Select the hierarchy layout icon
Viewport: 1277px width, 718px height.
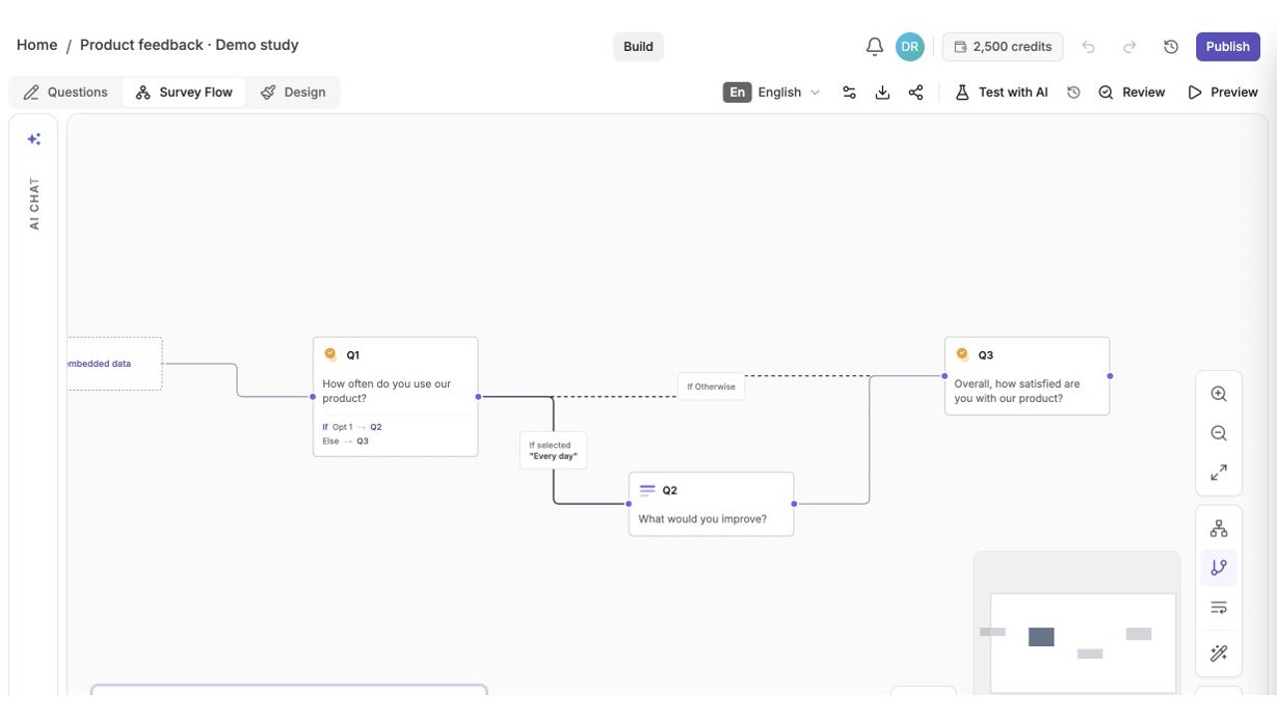(x=1219, y=529)
